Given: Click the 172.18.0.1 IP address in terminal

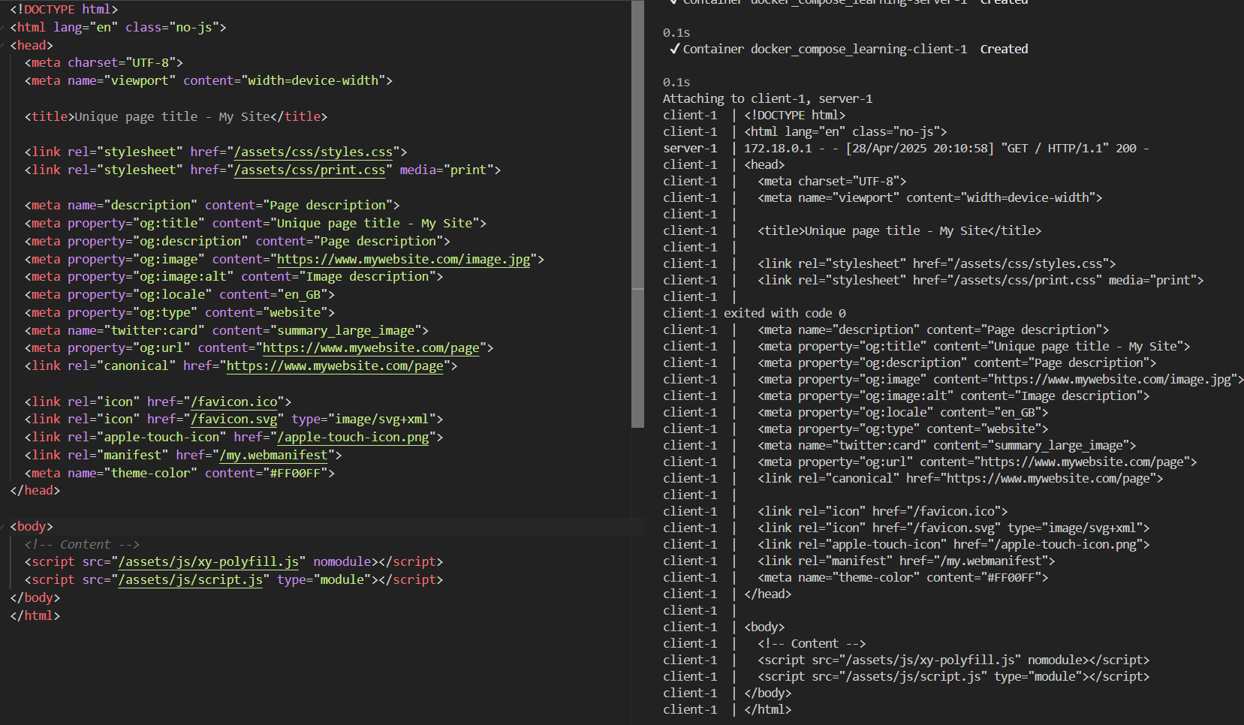Looking at the screenshot, I should point(778,149).
